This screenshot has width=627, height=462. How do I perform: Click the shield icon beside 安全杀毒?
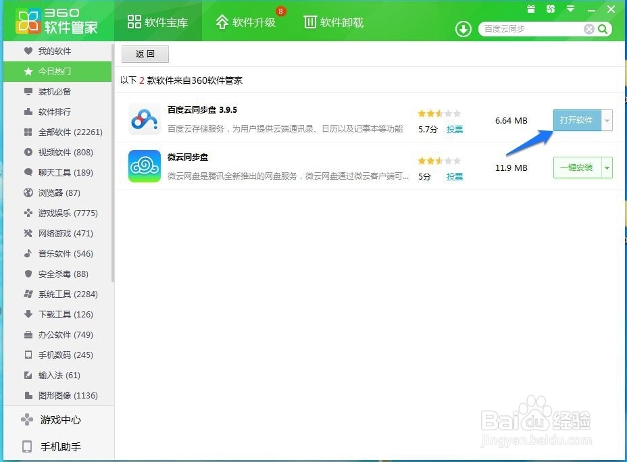pos(28,274)
